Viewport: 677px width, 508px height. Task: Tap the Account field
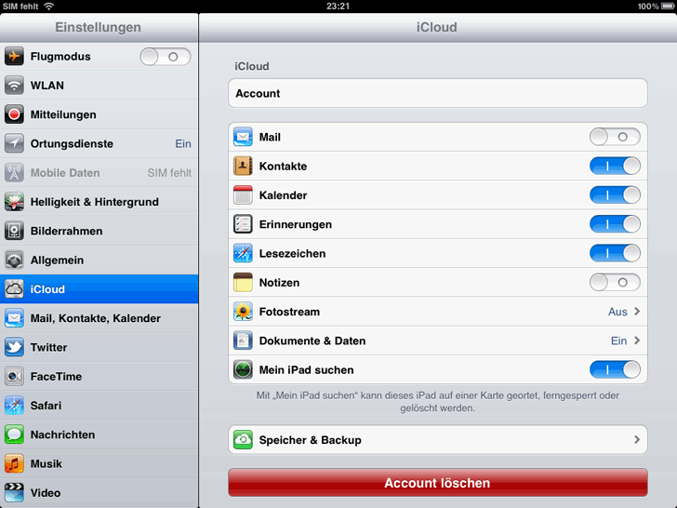tap(437, 94)
